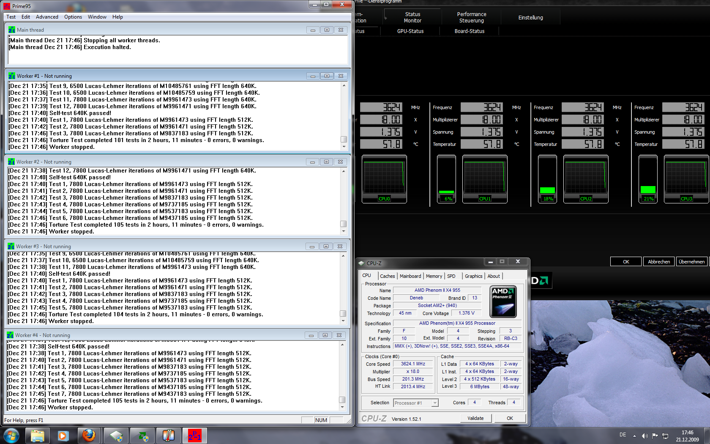Viewport: 710px width, 444px height.
Task: Click the 21% CPU load bar
Action: (648, 179)
